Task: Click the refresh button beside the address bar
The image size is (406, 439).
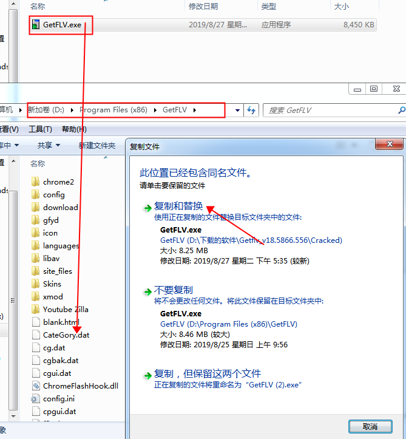Action: coord(251,110)
